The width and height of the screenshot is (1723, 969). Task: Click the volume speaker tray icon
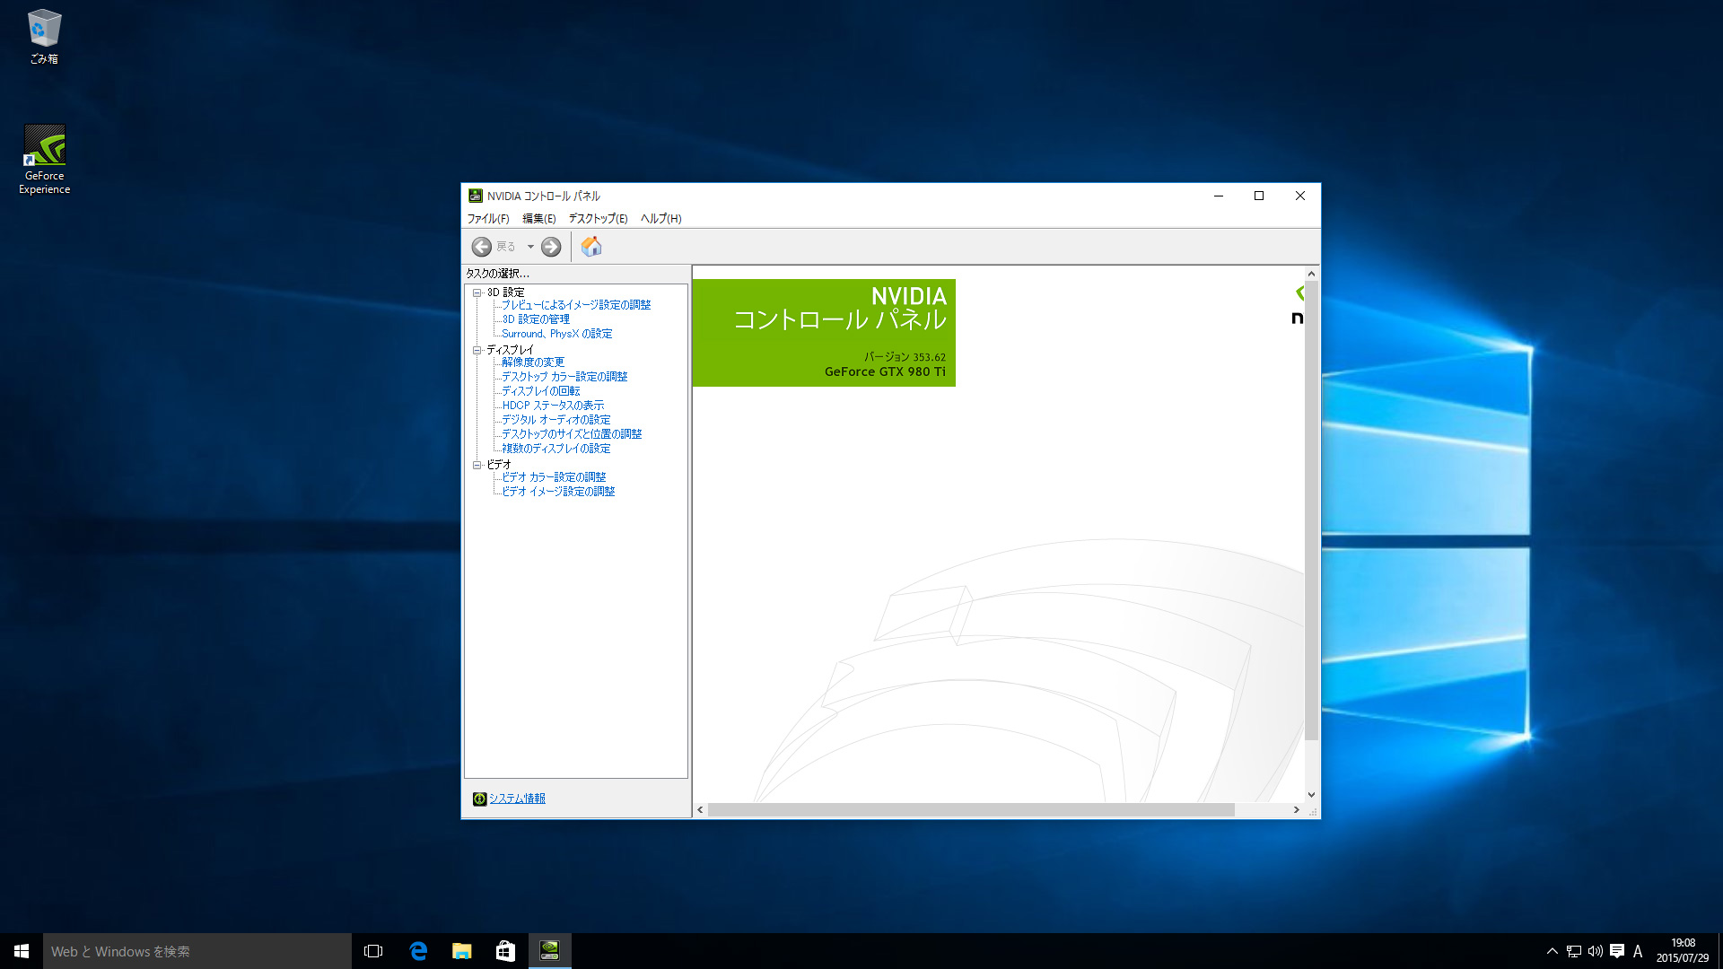point(1596,951)
